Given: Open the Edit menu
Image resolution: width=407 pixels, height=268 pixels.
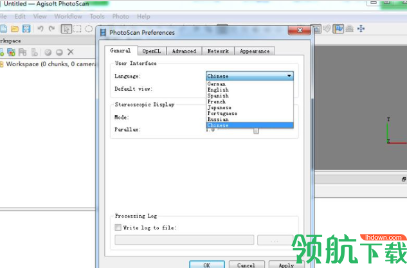Looking at the screenshot, I should 20,16.
